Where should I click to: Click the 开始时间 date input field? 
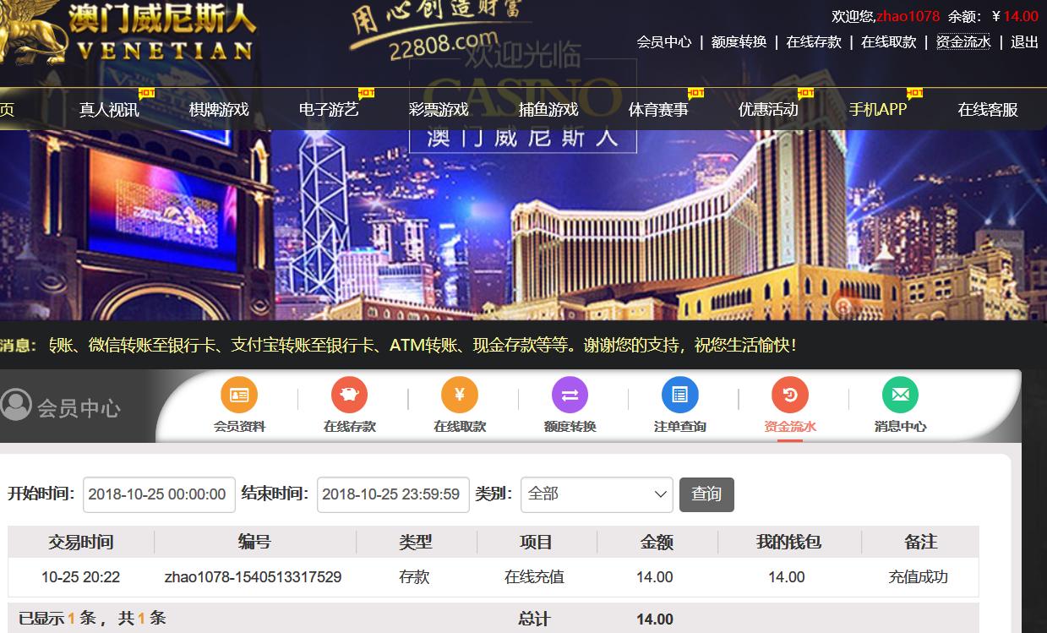click(159, 494)
